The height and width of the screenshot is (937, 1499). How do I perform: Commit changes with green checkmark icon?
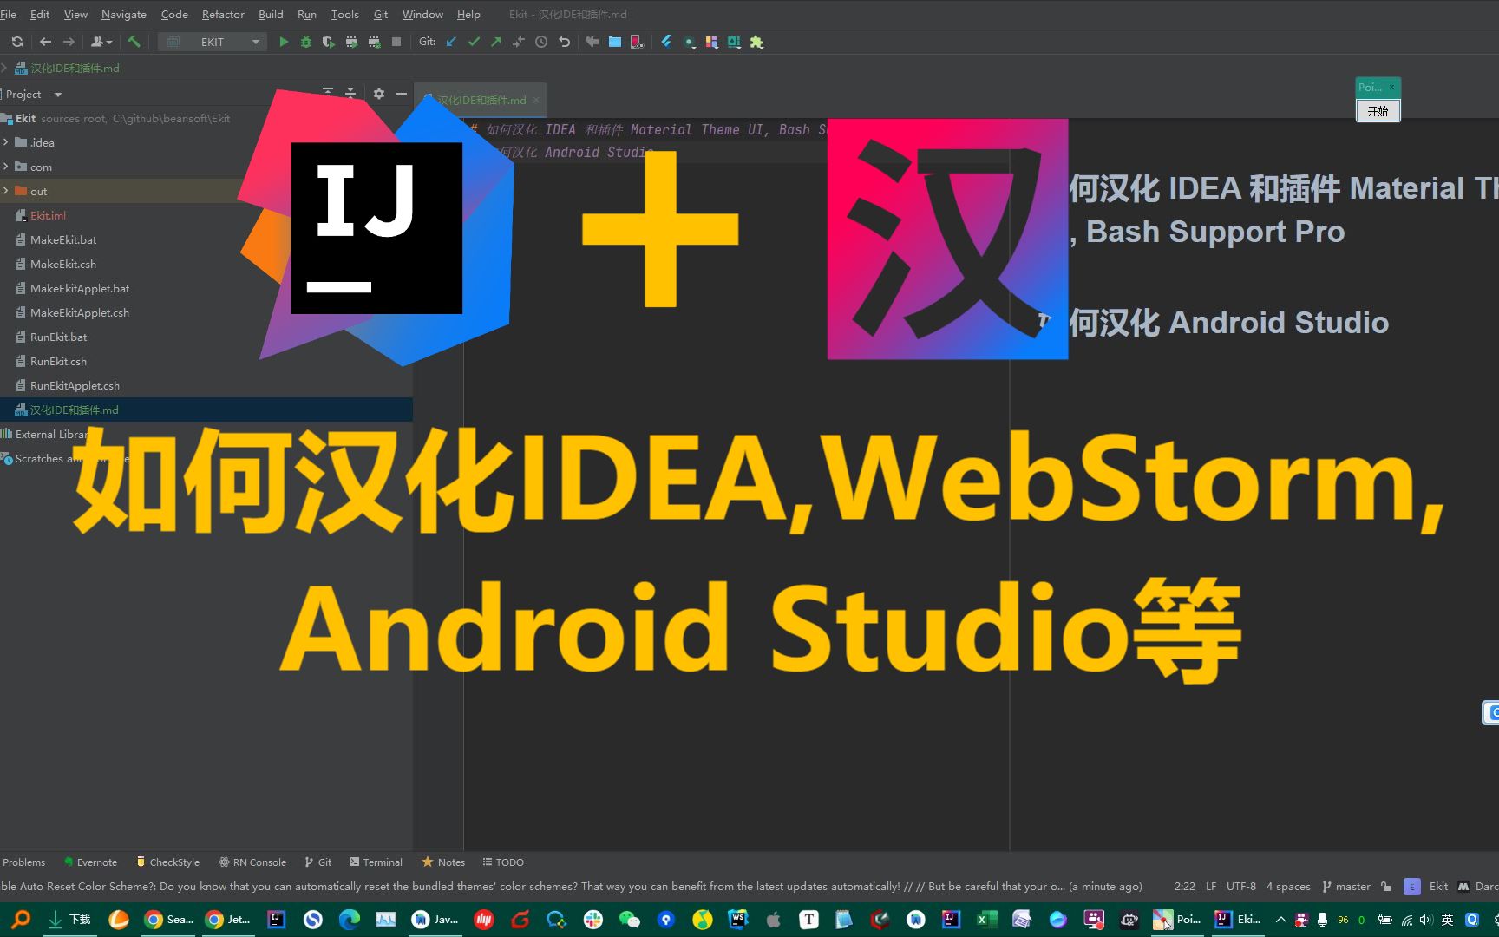click(x=474, y=42)
